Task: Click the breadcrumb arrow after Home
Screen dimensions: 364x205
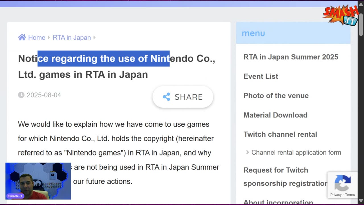Action: [x=49, y=38]
